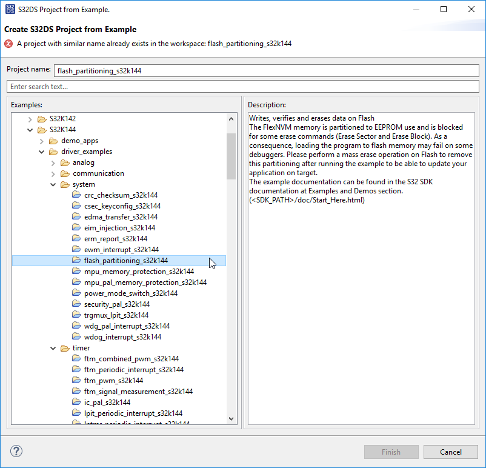Collapse the S32K144 tree node
Screen dimensions: 486x468
(30, 130)
